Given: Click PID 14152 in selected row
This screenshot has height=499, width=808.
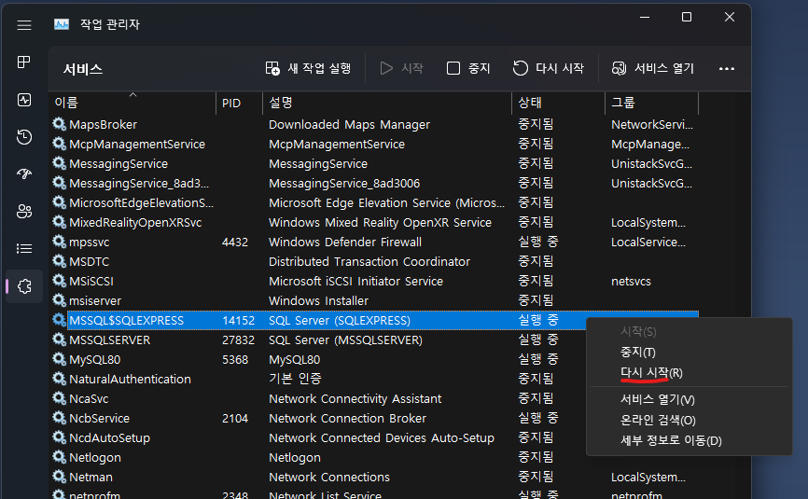Looking at the screenshot, I should 238,320.
